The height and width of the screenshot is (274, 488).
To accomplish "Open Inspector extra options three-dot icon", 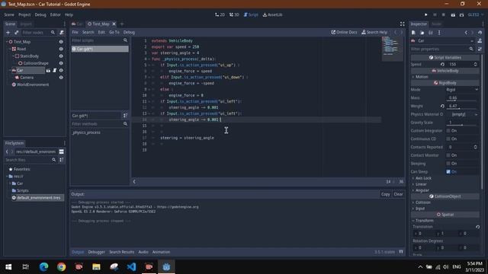I will pyautogui.click(x=439, y=33).
